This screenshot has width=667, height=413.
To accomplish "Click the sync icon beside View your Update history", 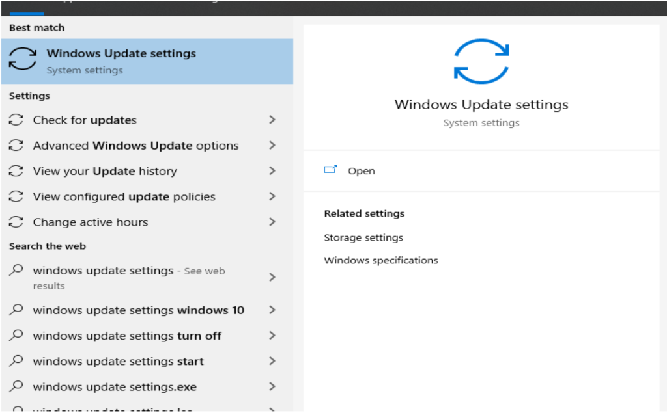I will click(16, 171).
